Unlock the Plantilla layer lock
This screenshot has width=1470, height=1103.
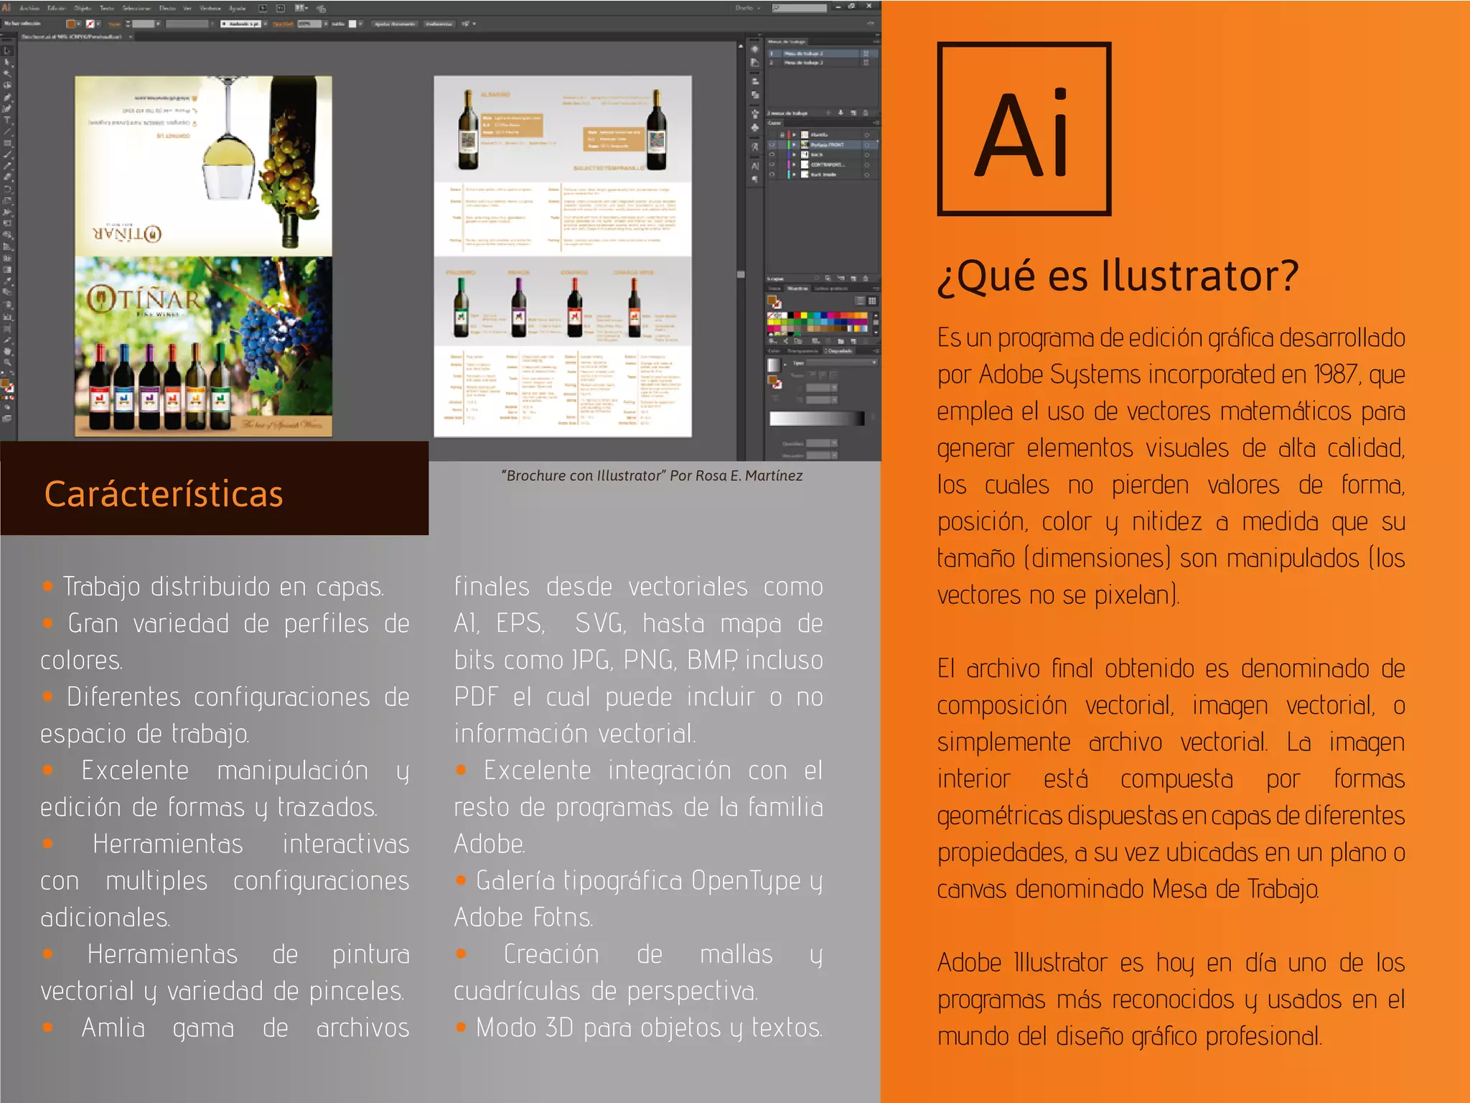pos(782,134)
